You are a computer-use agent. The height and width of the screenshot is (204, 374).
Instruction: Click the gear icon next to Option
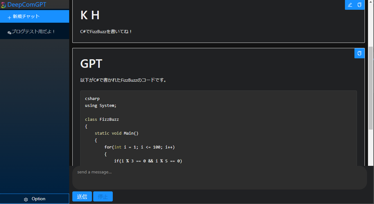point(26,199)
